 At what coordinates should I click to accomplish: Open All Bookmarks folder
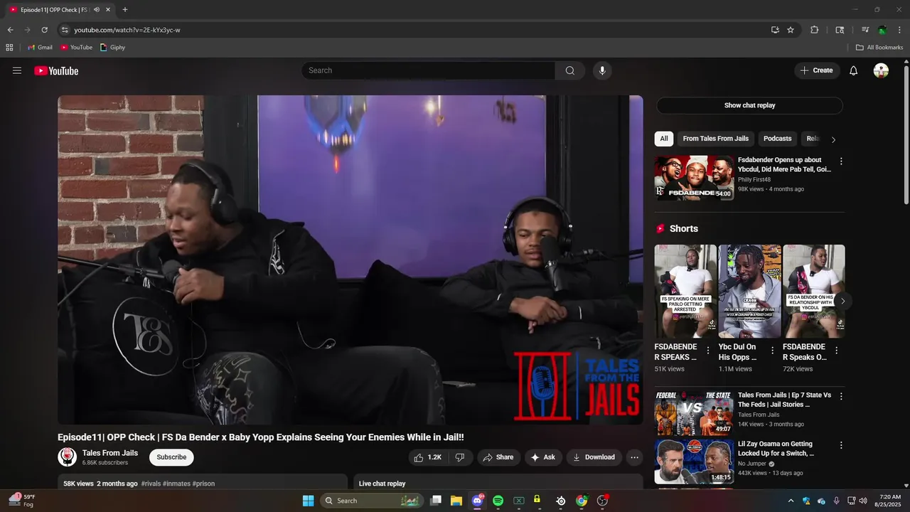point(879,48)
